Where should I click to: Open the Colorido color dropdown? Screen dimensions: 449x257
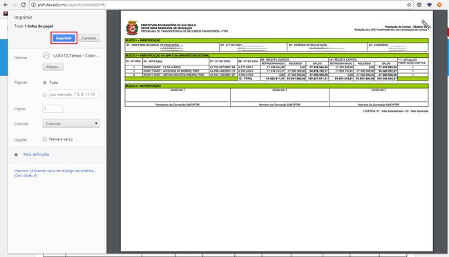[71, 123]
